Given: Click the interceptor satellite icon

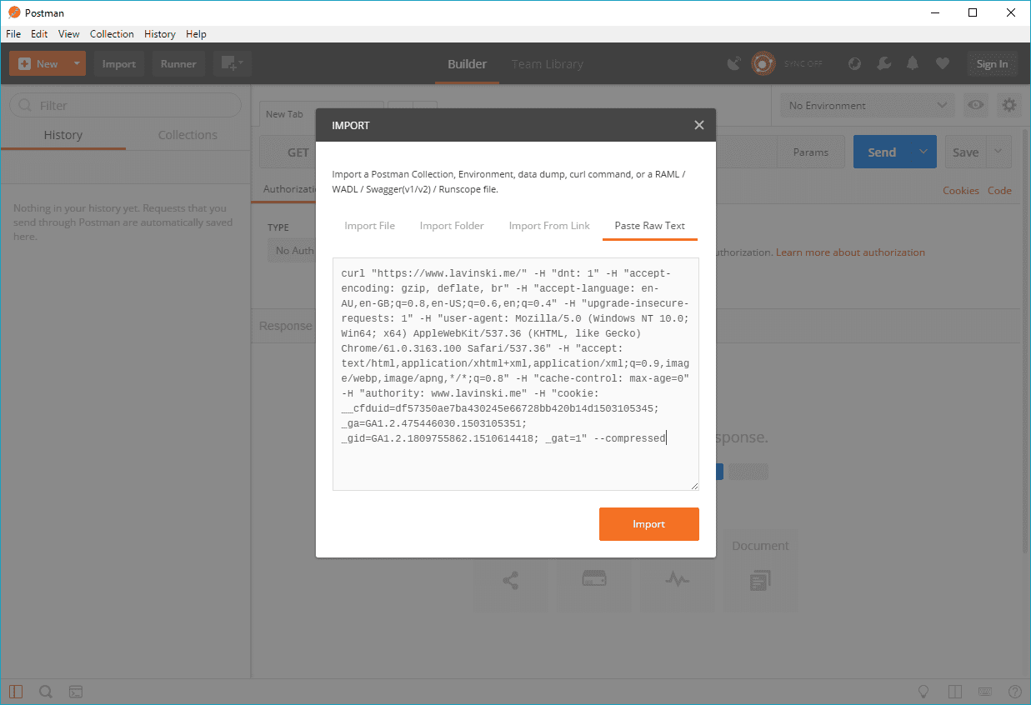Looking at the screenshot, I should (733, 64).
